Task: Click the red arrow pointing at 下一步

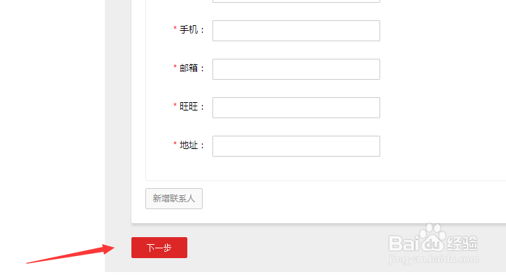Action: click(71, 254)
